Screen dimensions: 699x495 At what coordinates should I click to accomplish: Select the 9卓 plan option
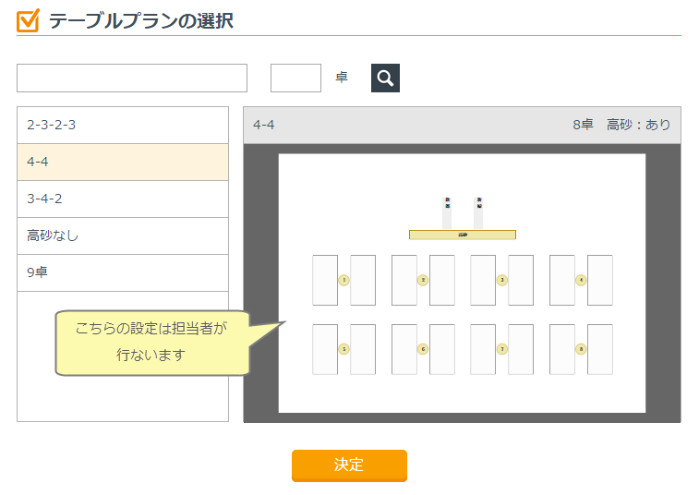coord(122,272)
